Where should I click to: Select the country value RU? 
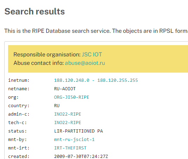point(57,106)
